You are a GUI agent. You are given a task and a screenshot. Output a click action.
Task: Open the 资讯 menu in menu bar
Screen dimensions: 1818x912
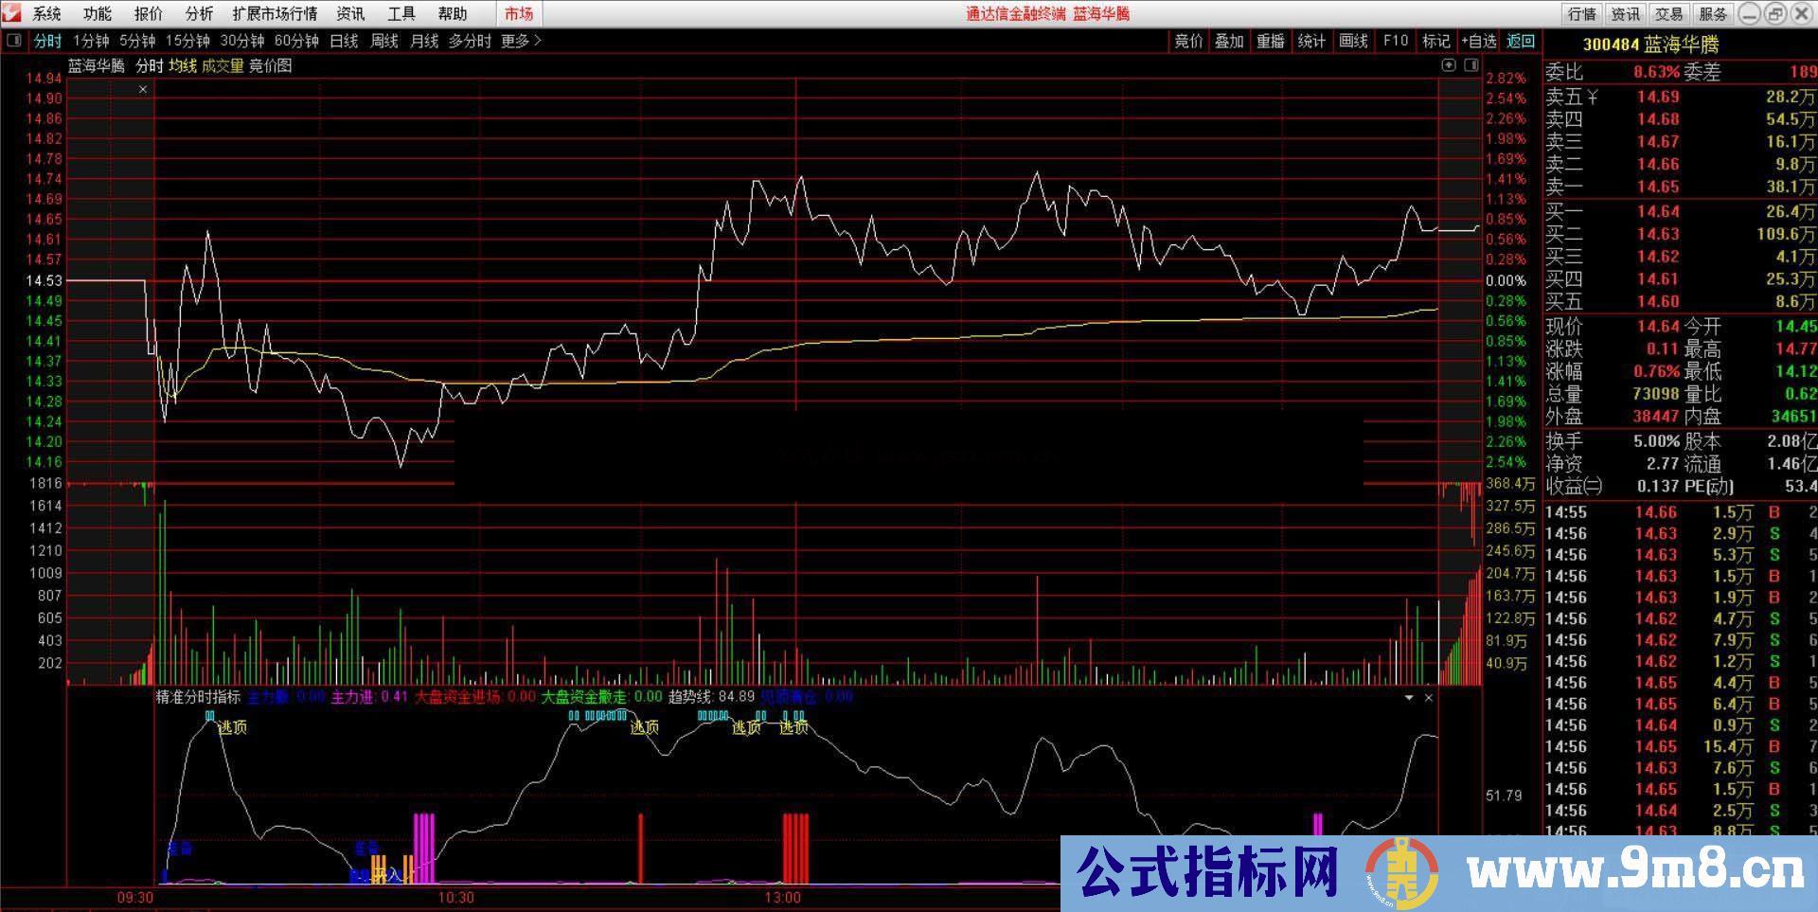pos(350,13)
